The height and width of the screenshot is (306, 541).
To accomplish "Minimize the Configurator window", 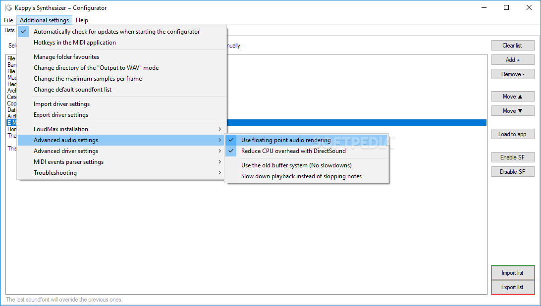I will pos(484,7).
